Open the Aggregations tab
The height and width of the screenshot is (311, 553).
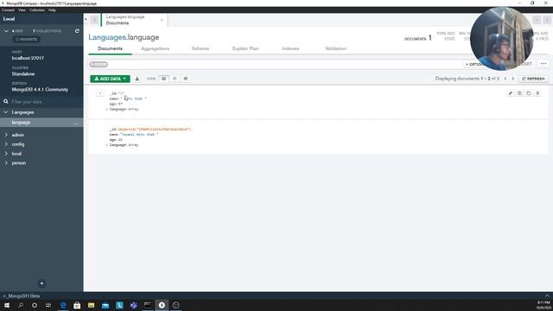[x=156, y=48]
